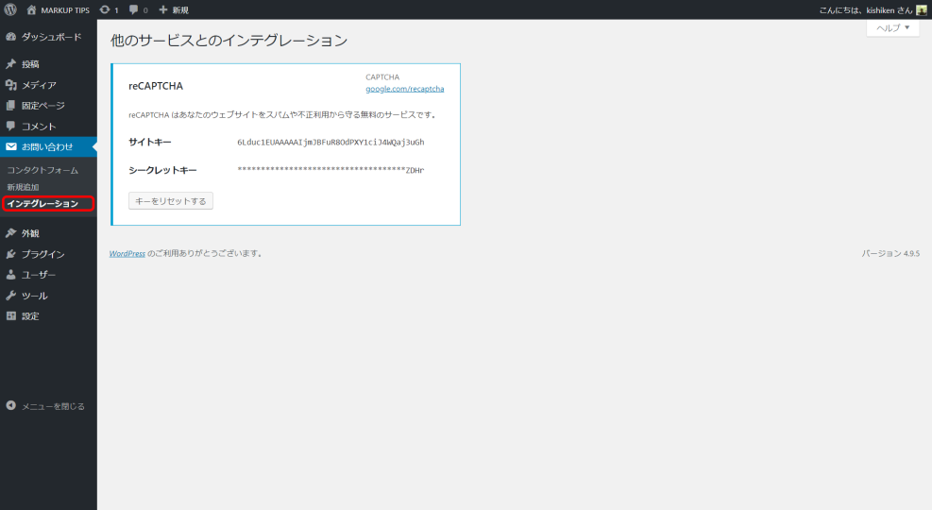Open the Posts (投稿) menu

(30, 64)
